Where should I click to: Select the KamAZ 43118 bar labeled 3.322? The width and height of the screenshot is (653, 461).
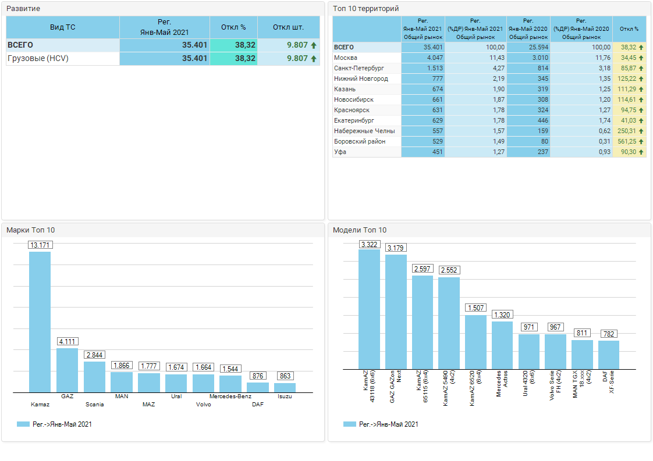(x=369, y=309)
